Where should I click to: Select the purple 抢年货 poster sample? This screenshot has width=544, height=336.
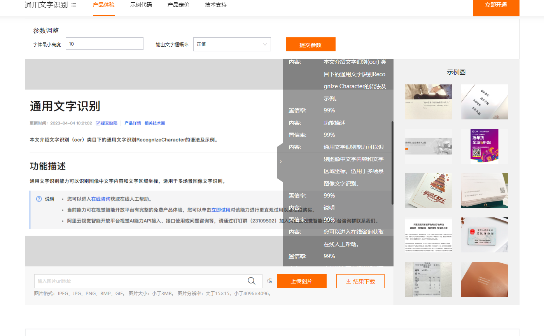pos(485,146)
